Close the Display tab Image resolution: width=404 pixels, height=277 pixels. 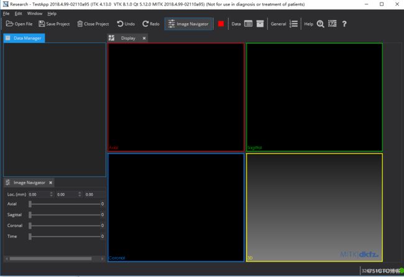point(144,38)
